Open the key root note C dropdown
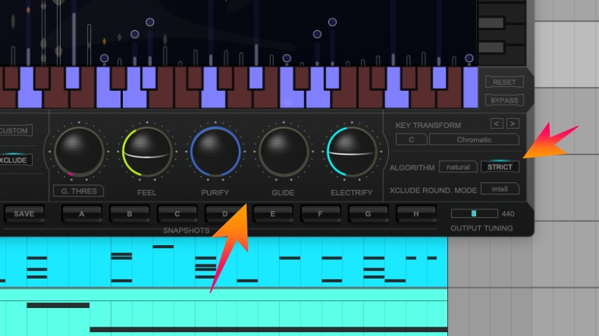Screen dimensions: 599x336 pos(411,140)
